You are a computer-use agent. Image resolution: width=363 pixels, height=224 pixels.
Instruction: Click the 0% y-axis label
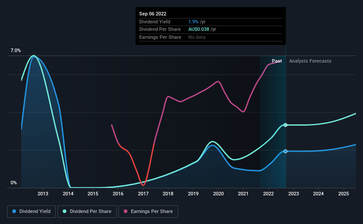tap(14, 183)
